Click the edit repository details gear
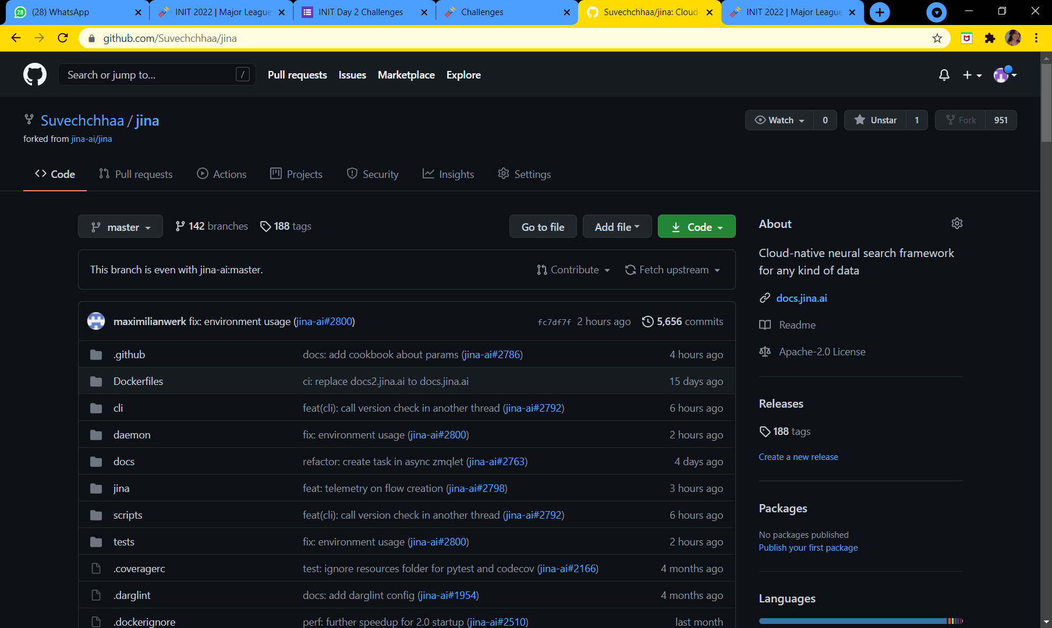 957,223
